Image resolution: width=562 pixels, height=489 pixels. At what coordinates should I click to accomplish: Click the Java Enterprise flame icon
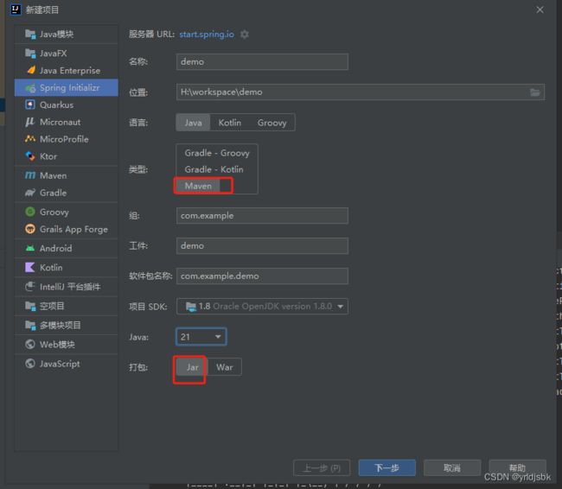coord(31,70)
